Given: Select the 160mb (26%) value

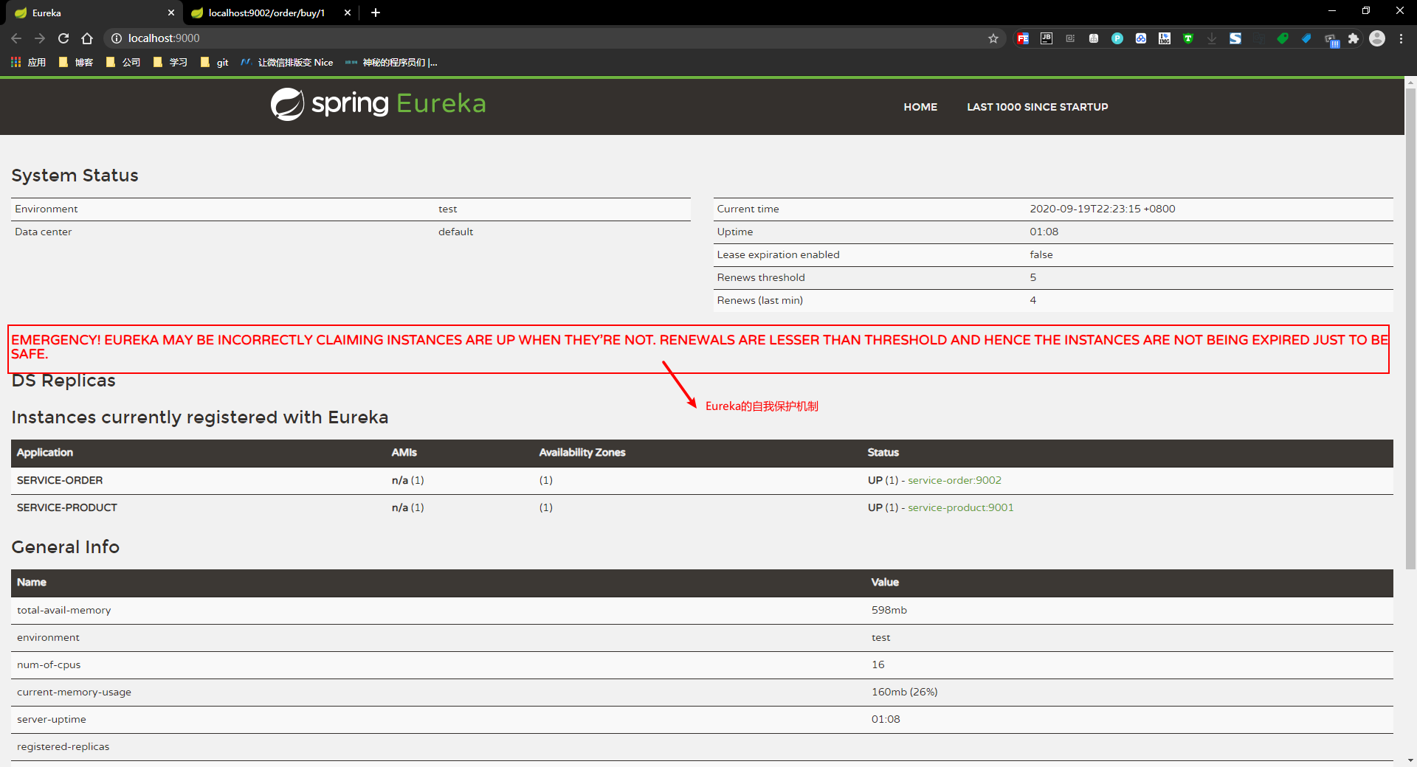Looking at the screenshot, I should tap(904, 692).
